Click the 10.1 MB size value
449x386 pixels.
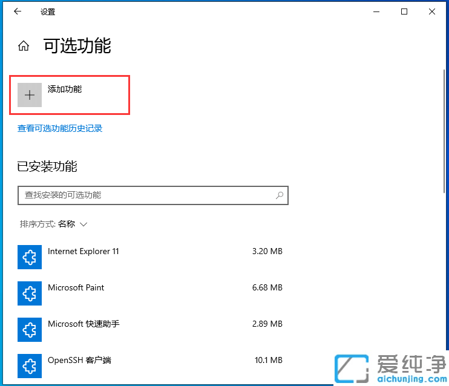click(268, 360)
